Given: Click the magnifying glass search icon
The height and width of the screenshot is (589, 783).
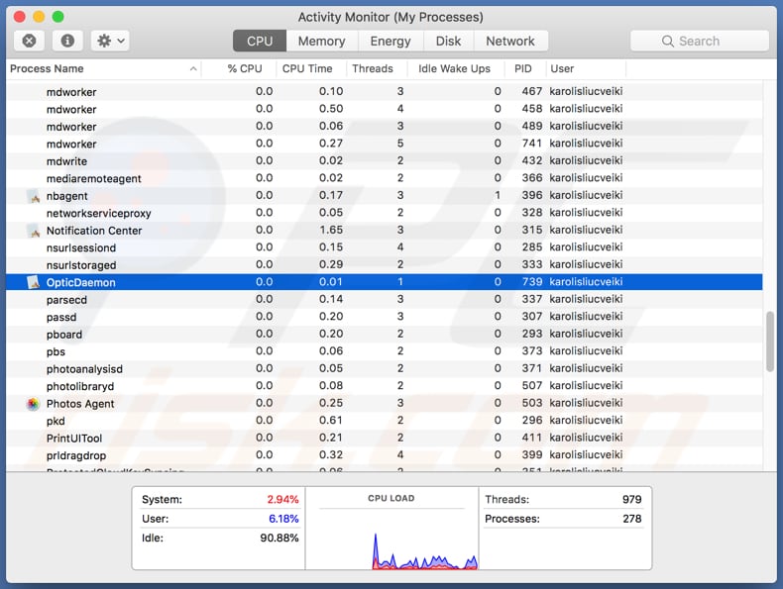Looking at the screenshot, I should click(x=669, y=42).
